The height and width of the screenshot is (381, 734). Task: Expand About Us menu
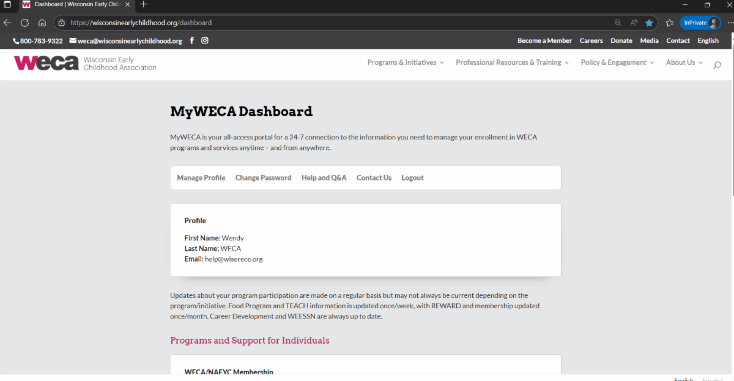[x=684, y=62]
